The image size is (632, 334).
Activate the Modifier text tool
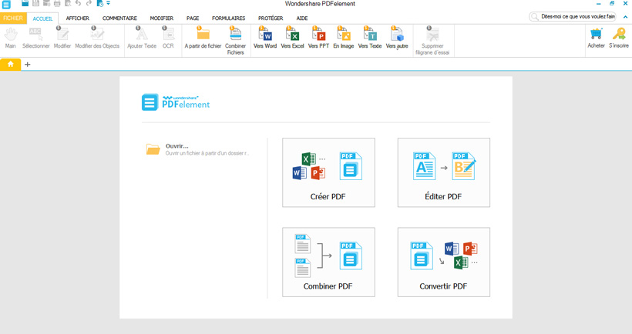62,38
